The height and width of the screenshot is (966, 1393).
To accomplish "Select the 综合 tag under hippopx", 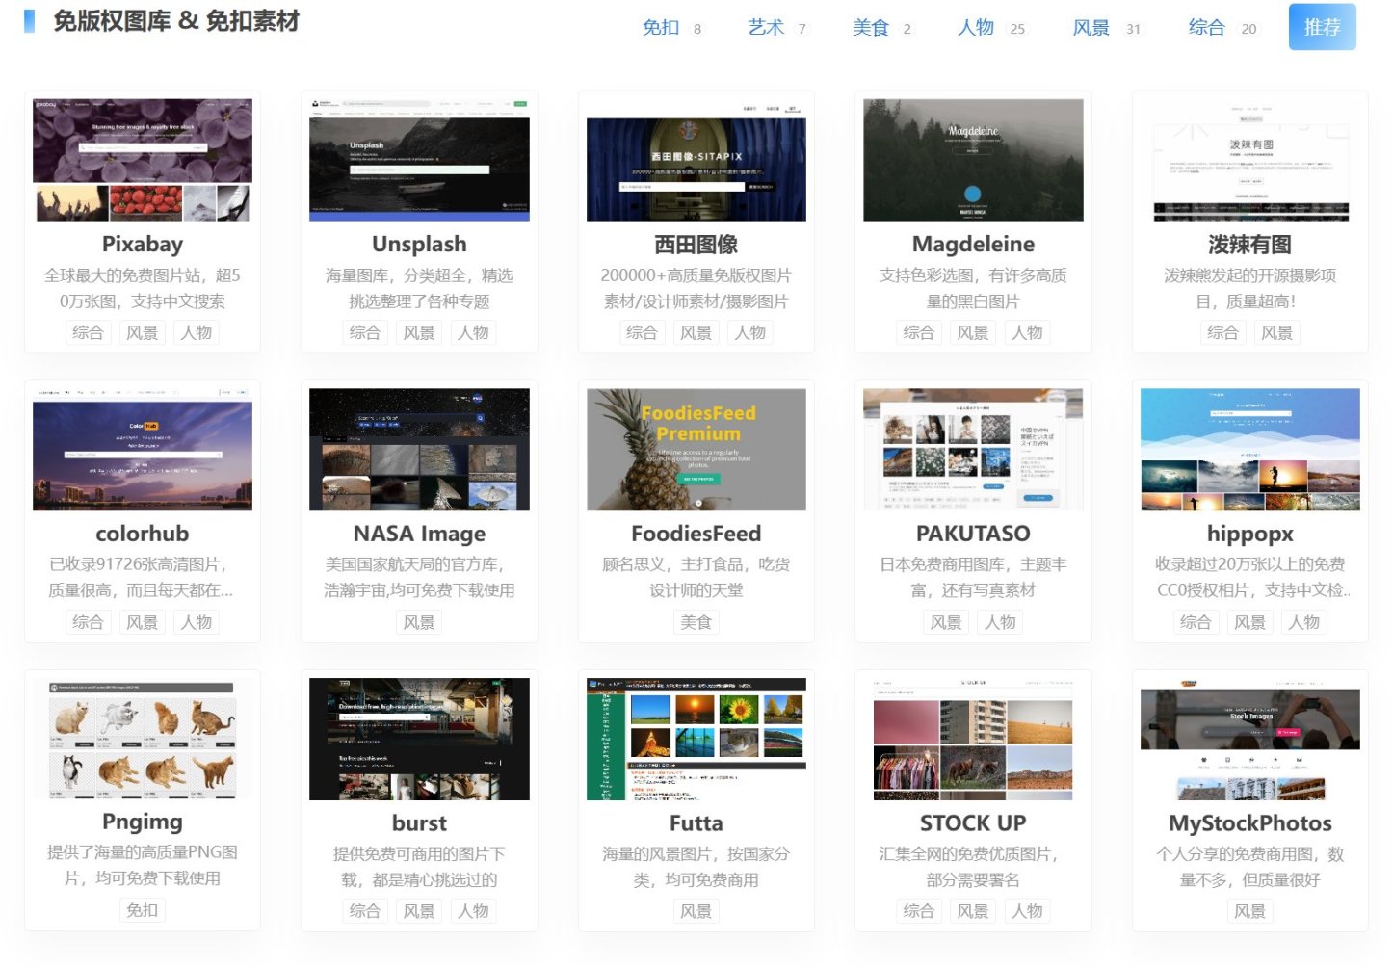I will (x=1196, y=622).
